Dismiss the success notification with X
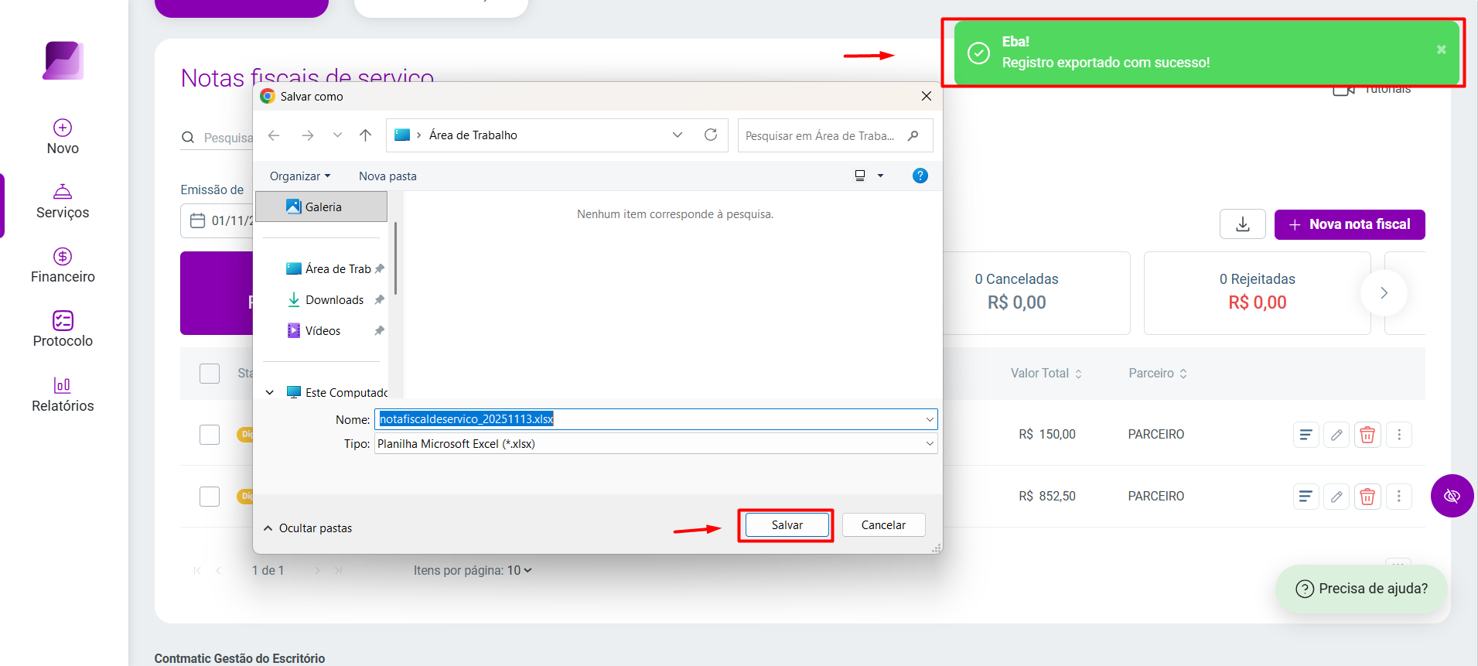The image size is (1478, 666). coord(1442,50)
